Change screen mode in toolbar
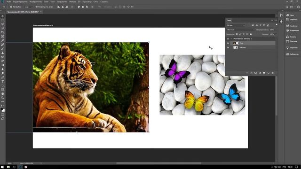The width and height of the screenshot is (301, 169). (x=2, y=119)
